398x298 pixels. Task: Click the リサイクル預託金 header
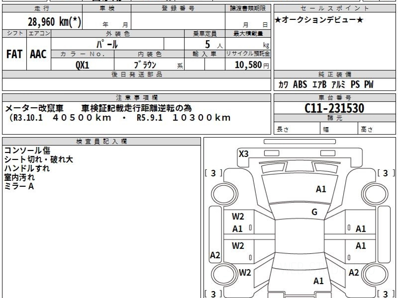(248, 54)
